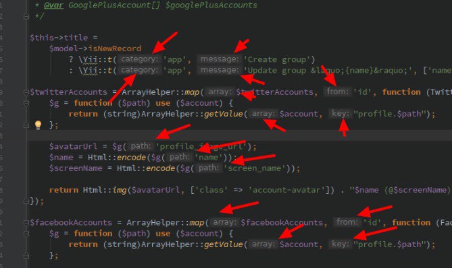Viewport: 452px width, 268px height.
Task: Click the category: hint on the Create group line
Action: click(x=140, y=59)
